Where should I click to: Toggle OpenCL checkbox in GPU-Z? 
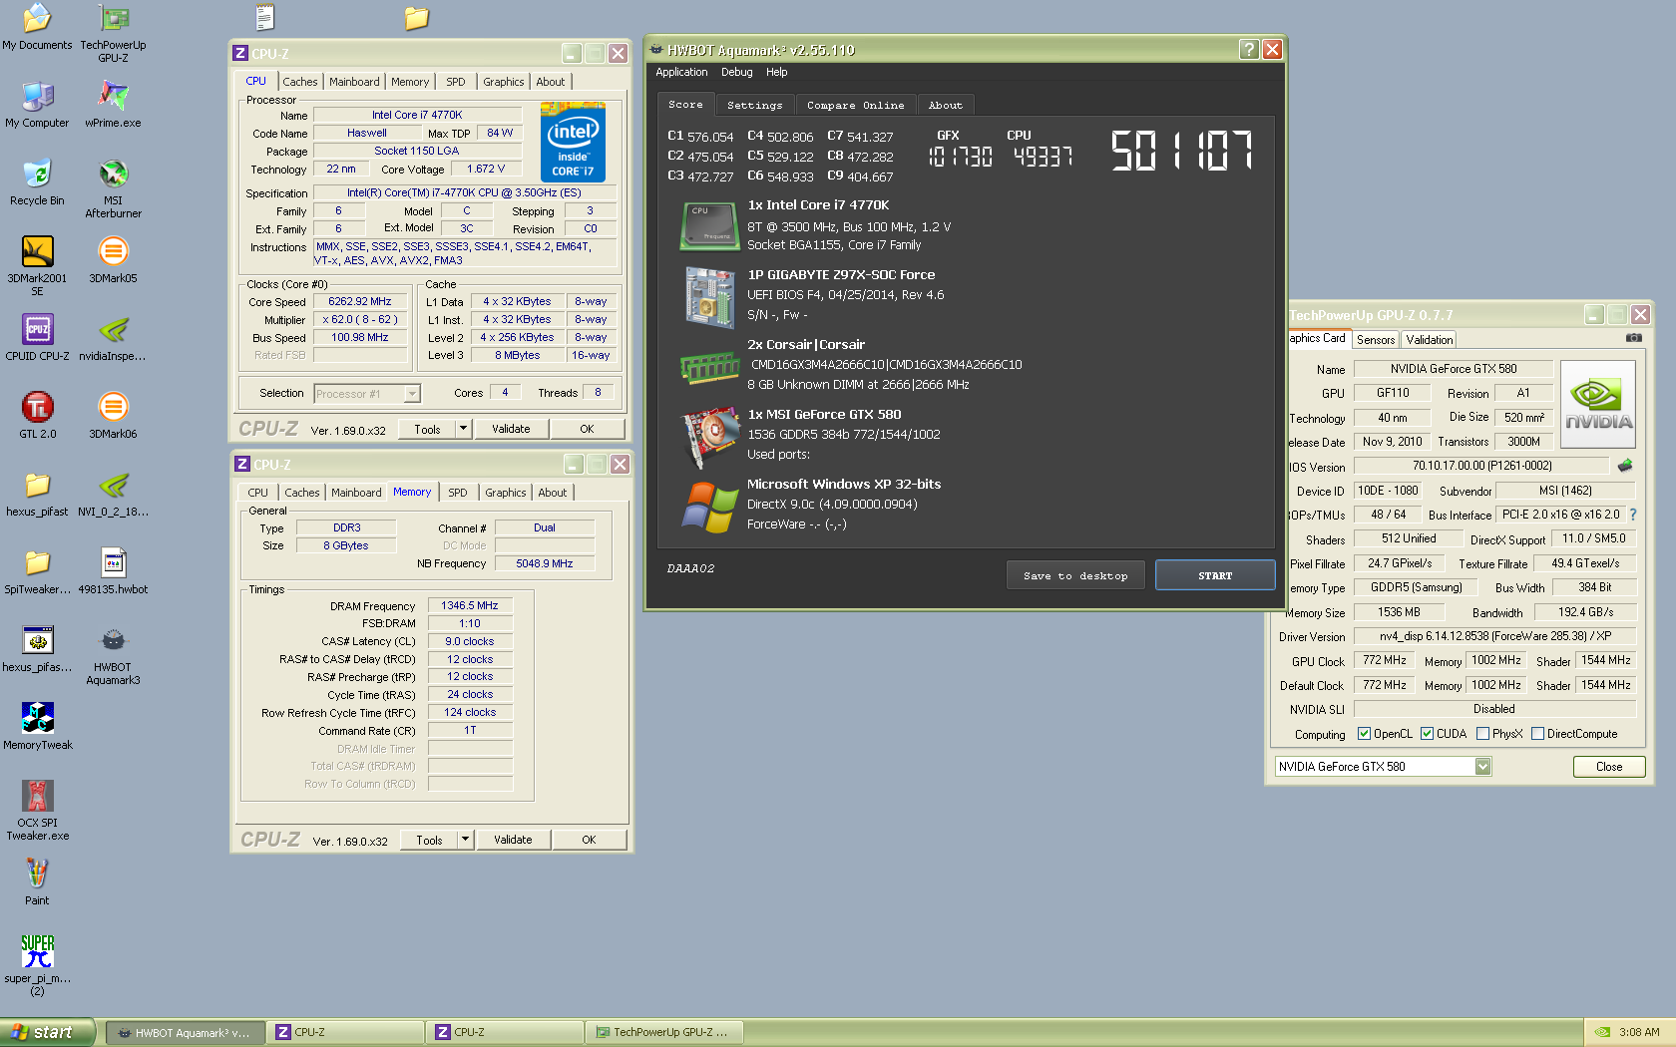pyautogui.click(x=1364, y=734)
